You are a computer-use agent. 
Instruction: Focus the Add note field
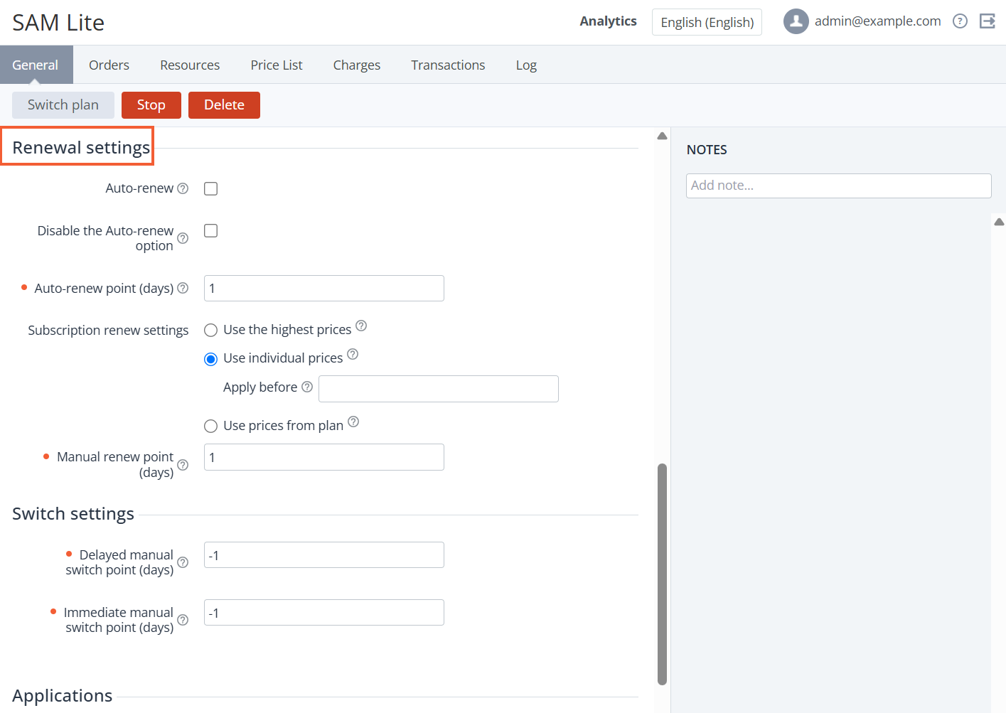pos(839,186)
